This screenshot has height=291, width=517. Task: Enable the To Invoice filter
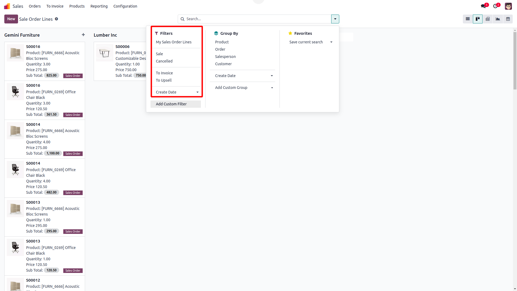[164, 73]
